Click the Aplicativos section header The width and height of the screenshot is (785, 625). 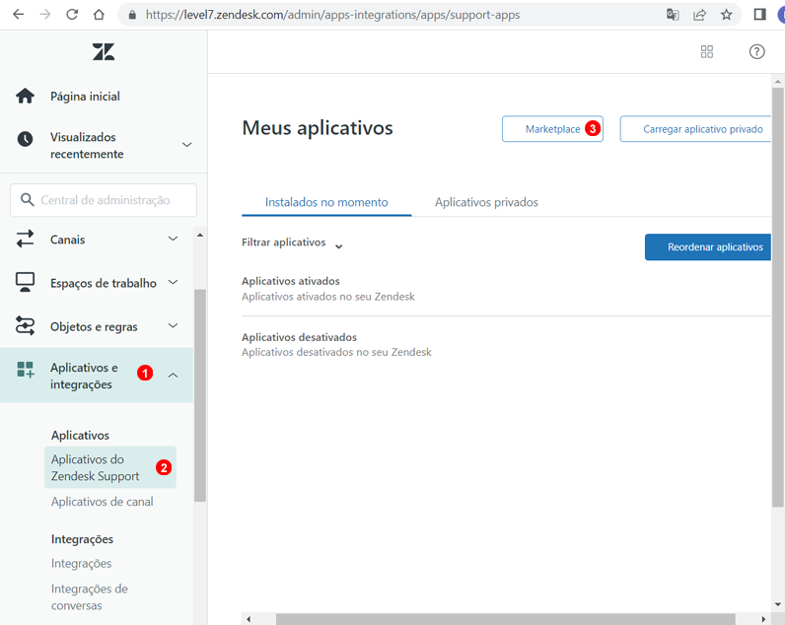80,436
